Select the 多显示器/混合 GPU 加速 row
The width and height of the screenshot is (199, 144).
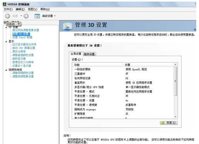(x=123, y=87)
